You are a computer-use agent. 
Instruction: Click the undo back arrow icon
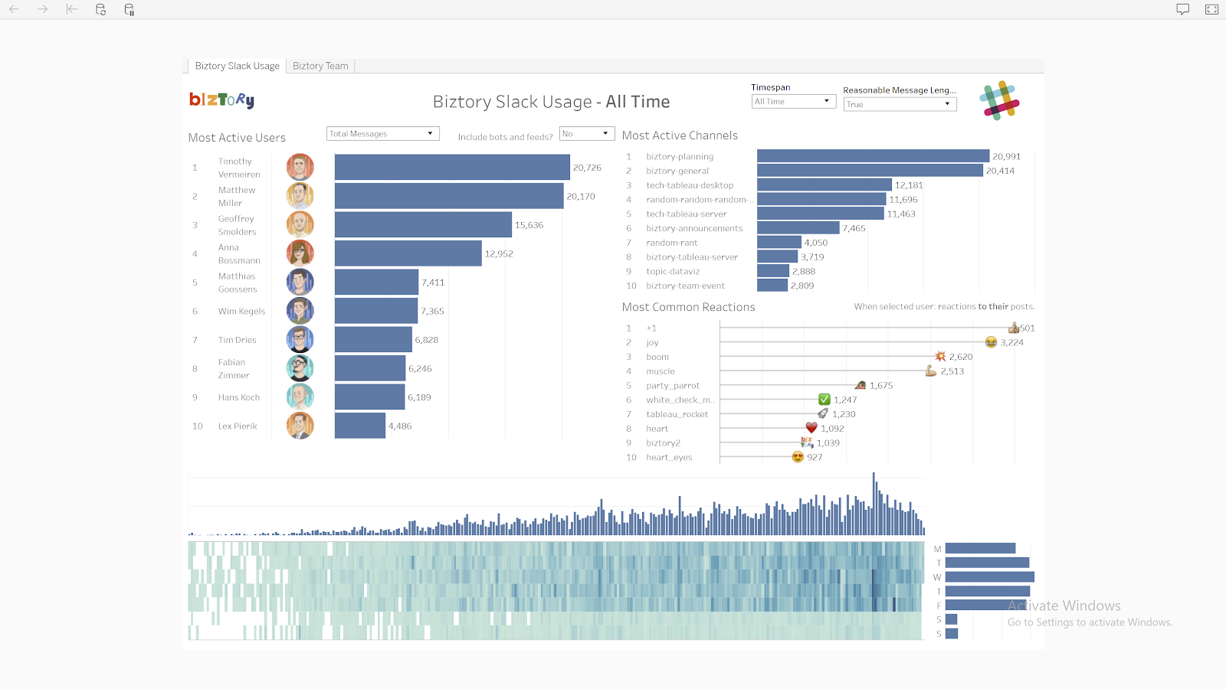[14, 9]
